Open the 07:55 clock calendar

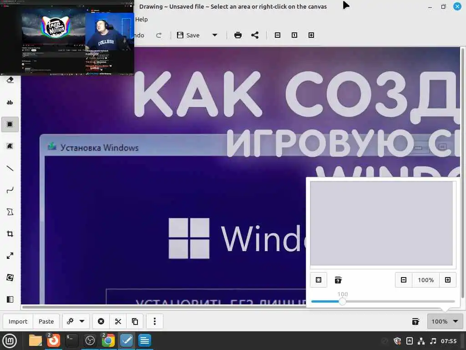[449, 341]
